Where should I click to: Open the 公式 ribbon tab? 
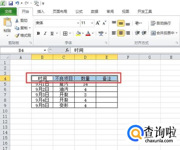point(79,12)
